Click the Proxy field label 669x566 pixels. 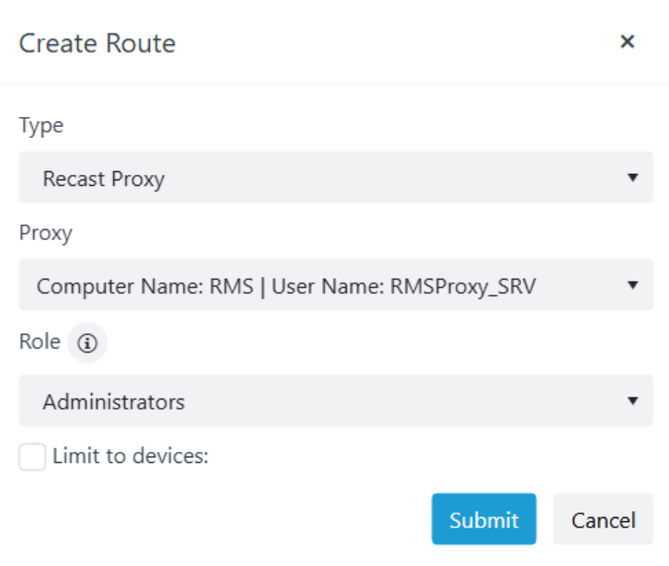tap(46, 234)
